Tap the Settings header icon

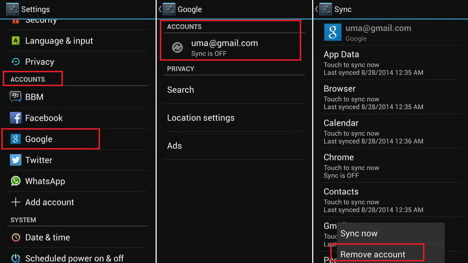12,9
